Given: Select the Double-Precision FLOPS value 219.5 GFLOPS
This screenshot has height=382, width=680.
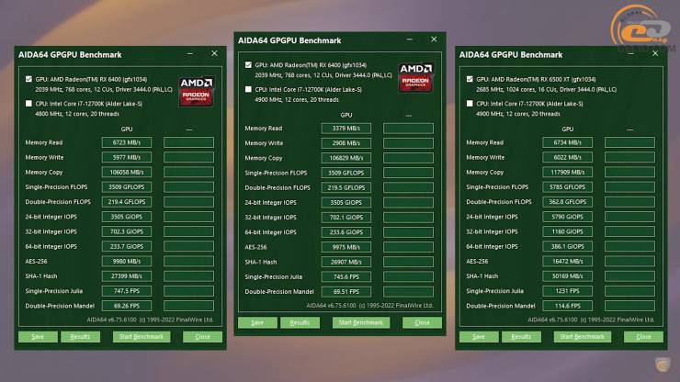Looking at the screenshot, I should tap(346, 187).
